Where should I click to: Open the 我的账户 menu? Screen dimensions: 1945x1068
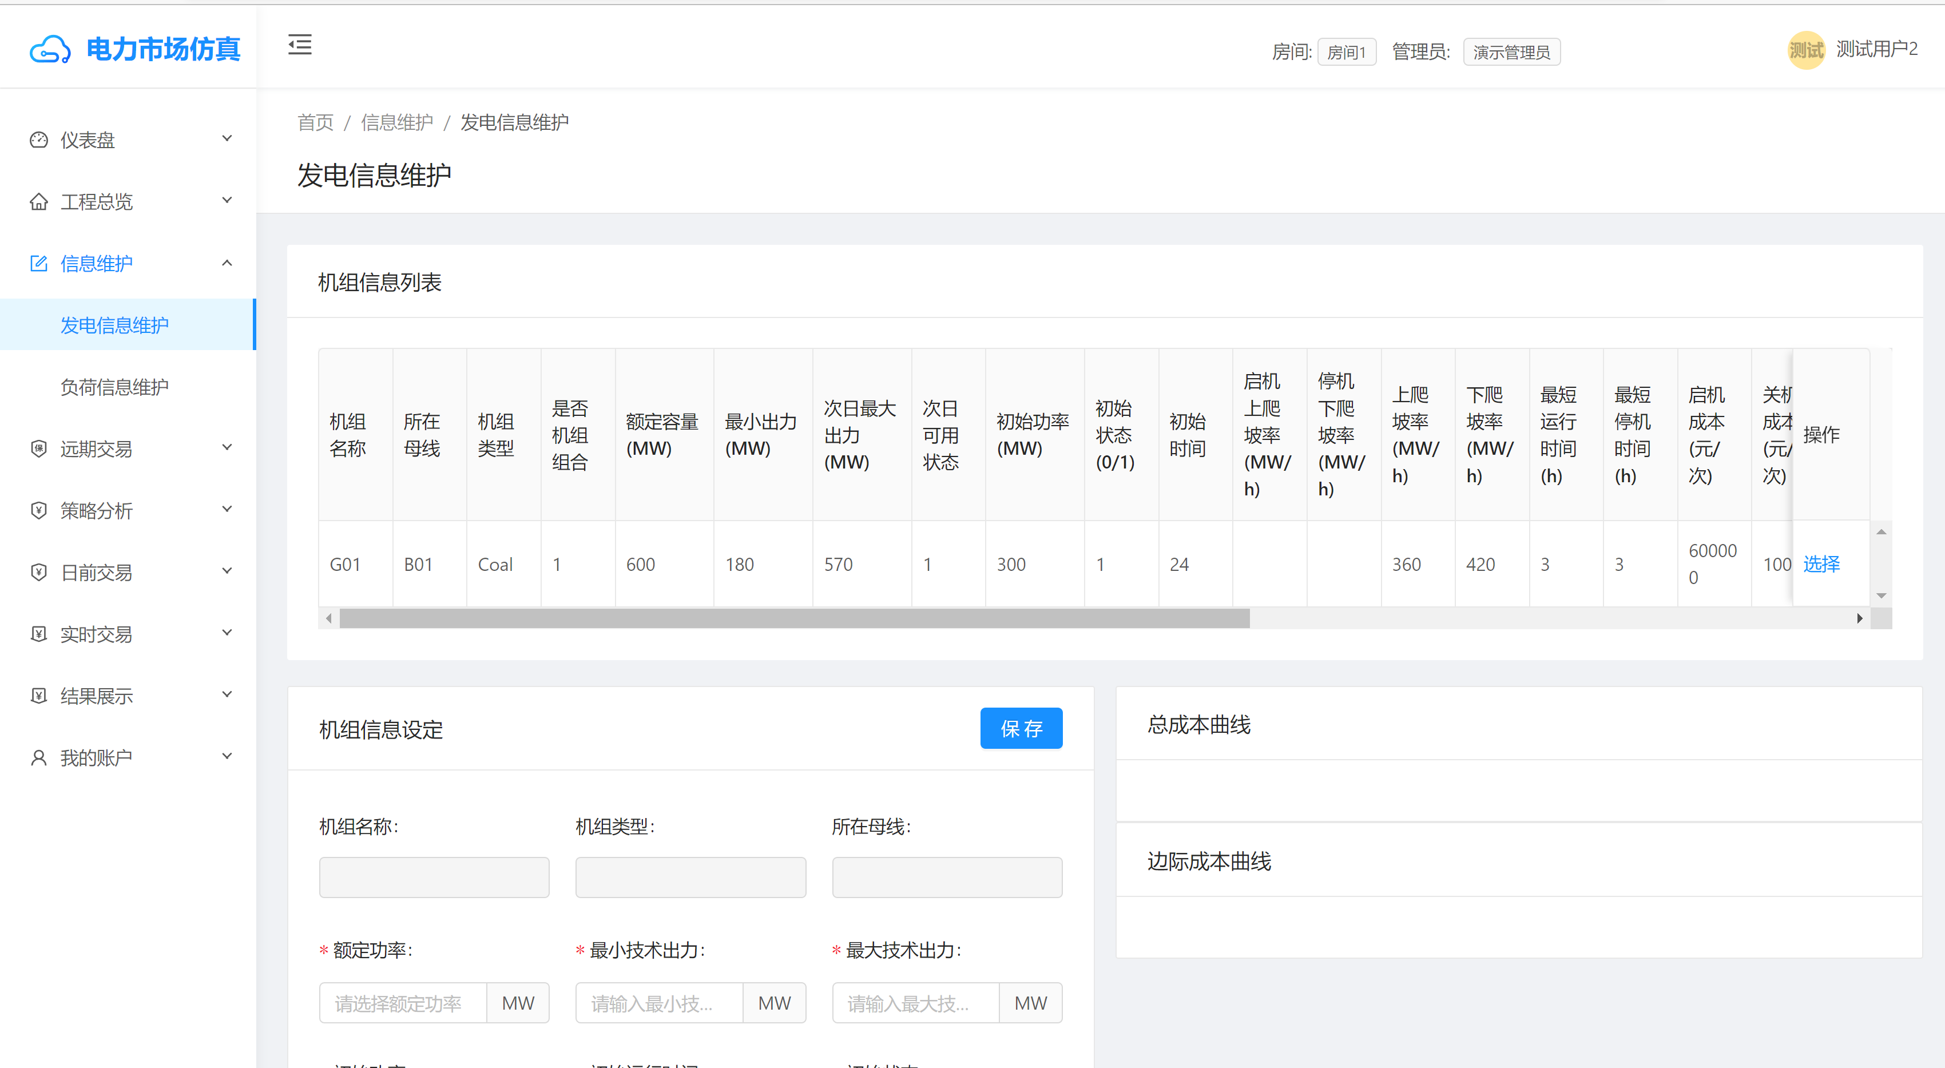(128, 758)
